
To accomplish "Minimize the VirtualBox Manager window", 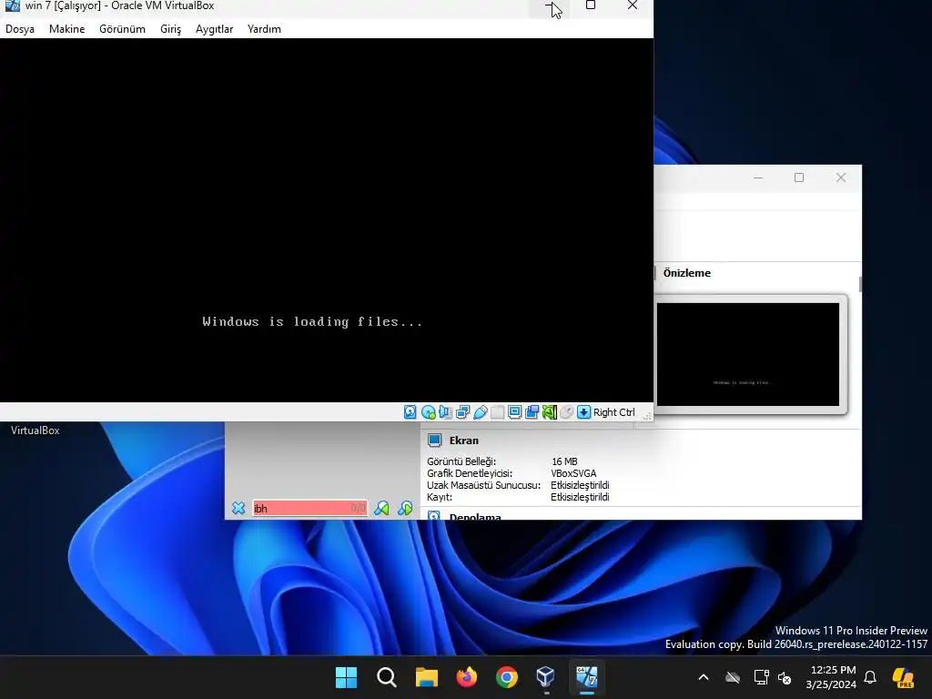I will pyautogui.click(x=758, y=177).
